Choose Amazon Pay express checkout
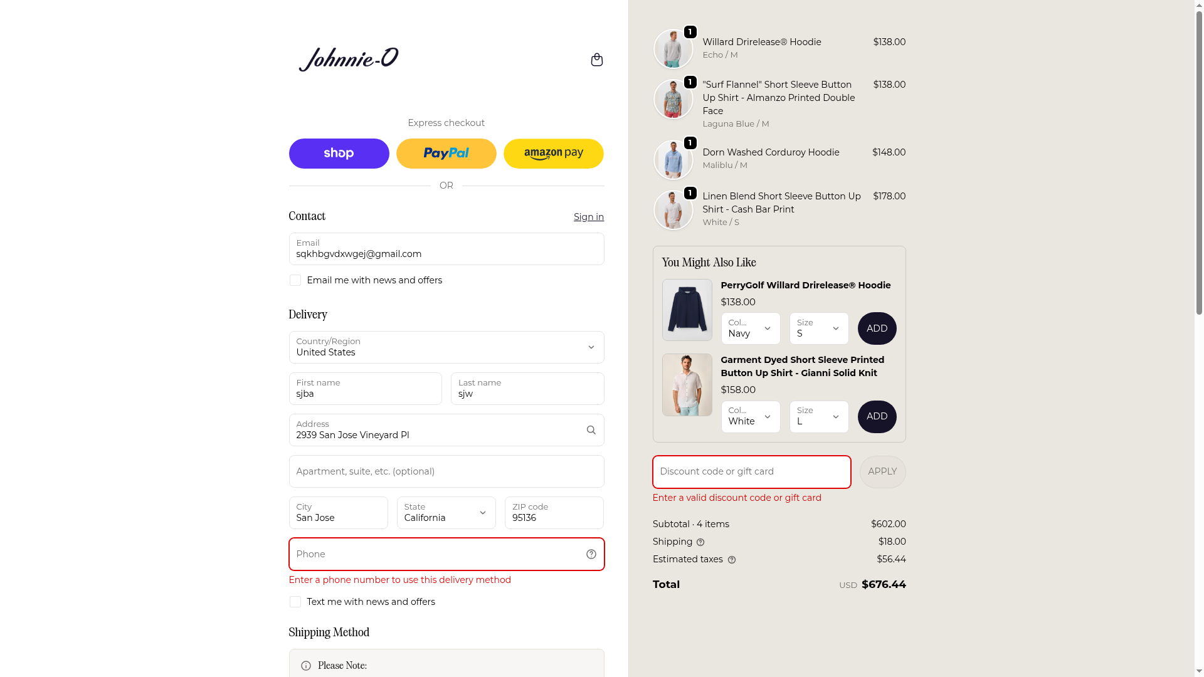 coord(553,154)
